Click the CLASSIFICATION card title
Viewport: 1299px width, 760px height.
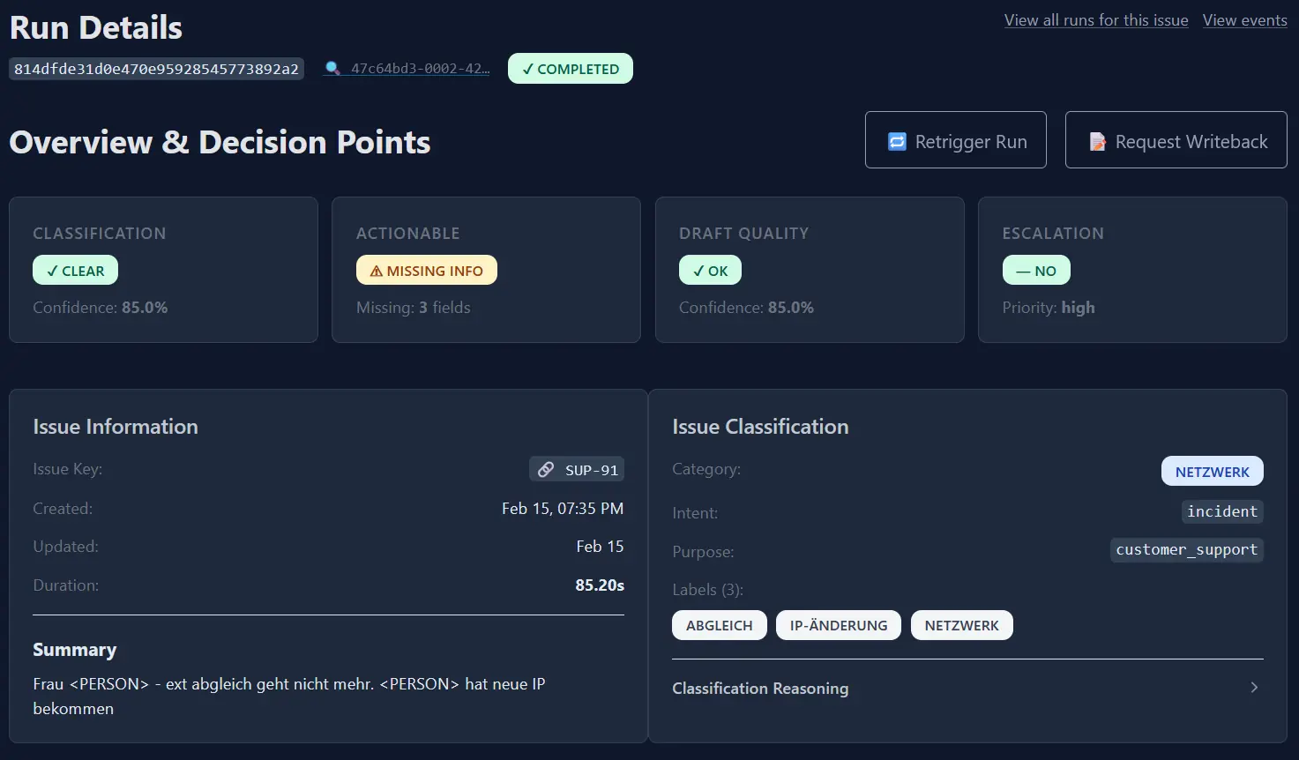tap(100, 234)
